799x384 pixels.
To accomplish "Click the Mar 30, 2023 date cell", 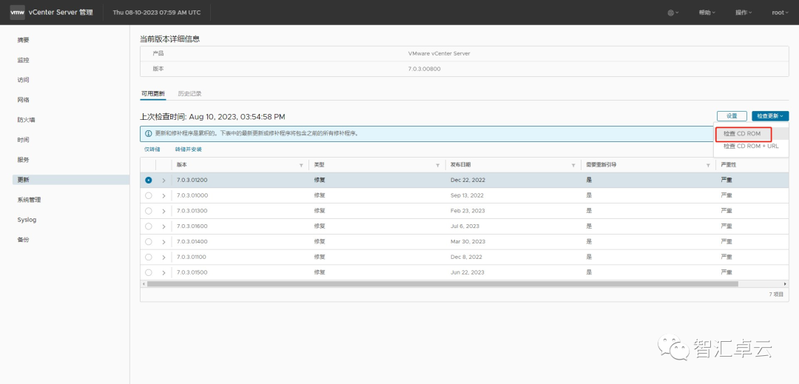I will 468,241.
